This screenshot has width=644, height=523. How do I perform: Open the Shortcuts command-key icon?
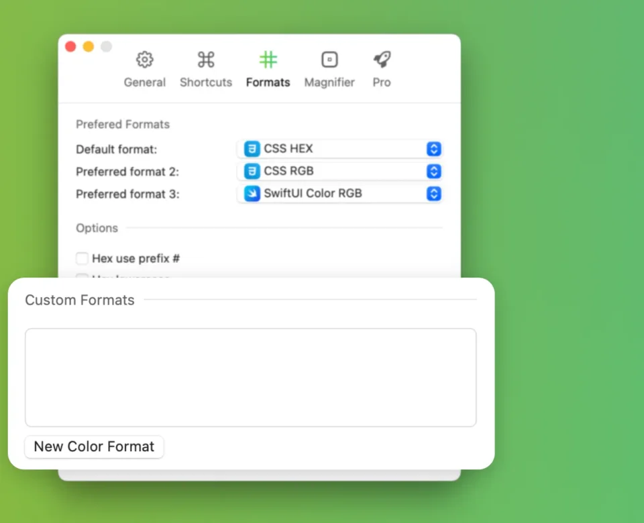[x=206, y=60]
